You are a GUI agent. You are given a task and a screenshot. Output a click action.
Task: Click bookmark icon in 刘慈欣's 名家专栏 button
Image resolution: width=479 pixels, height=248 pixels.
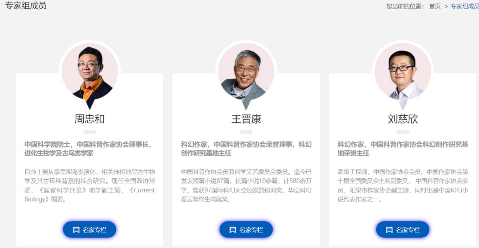pyautogui.click(x=389, y=230)
